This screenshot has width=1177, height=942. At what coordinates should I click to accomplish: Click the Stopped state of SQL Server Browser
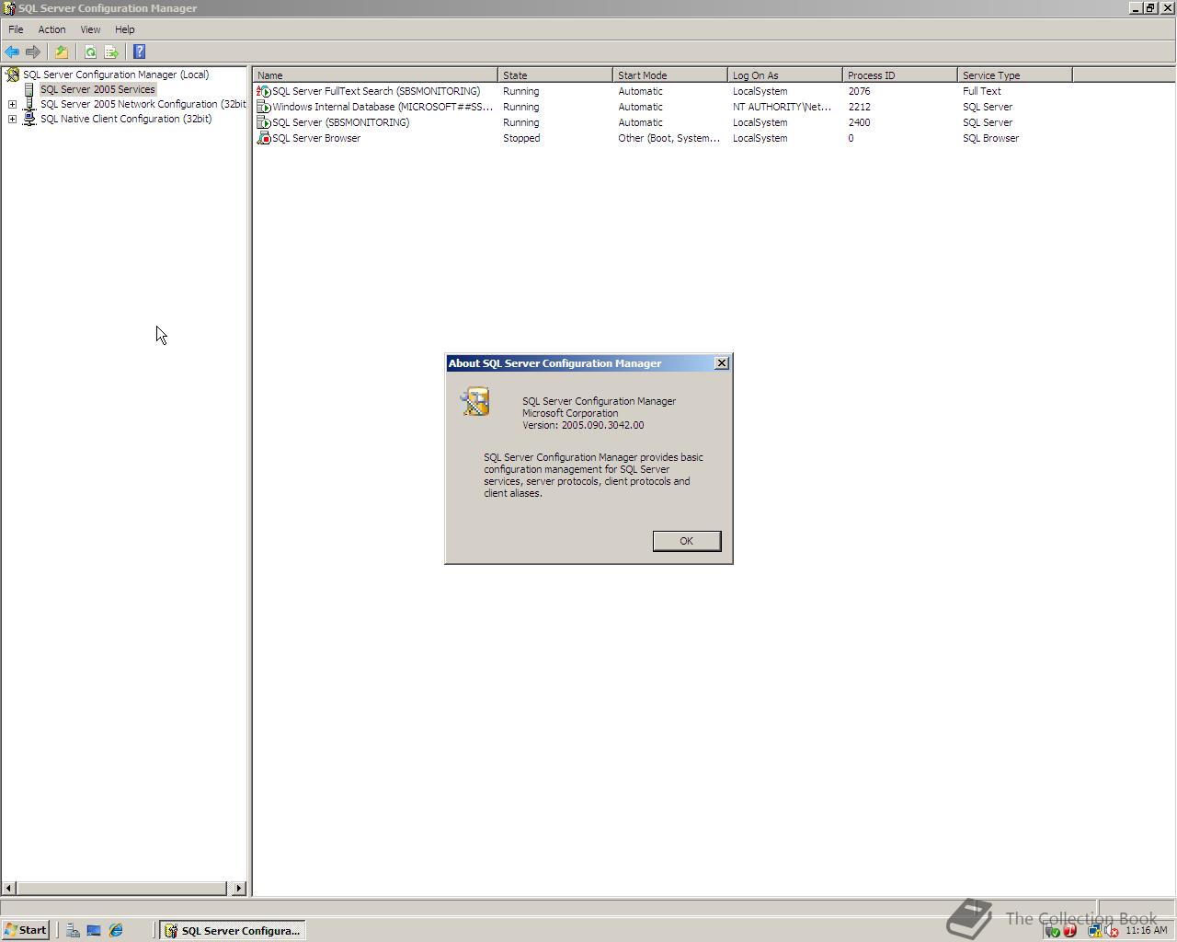pos(521,138)
